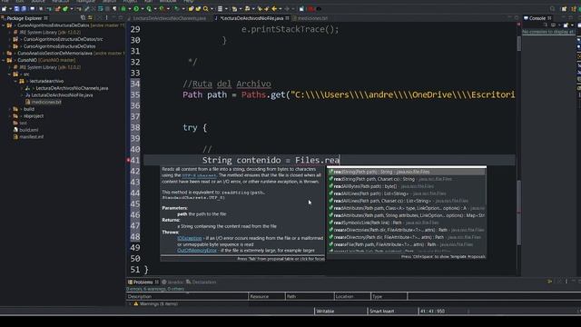This screenshot has width=581, height=327.
Task: Choose createDirectories proposal in list
Action: (407, 230)
